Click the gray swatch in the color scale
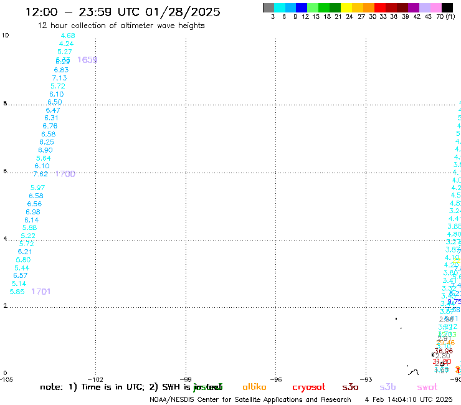The height and width of the screenshot is (405, 461). pos(269,7)
